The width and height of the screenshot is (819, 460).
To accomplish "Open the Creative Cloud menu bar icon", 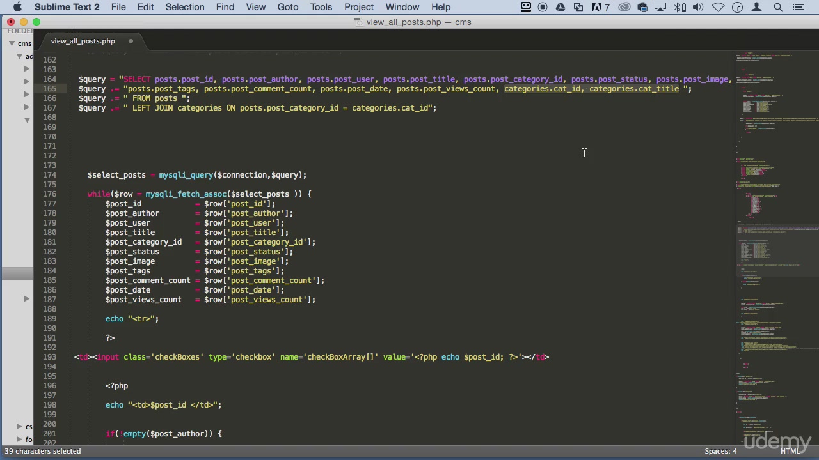I will coord(624,7).
